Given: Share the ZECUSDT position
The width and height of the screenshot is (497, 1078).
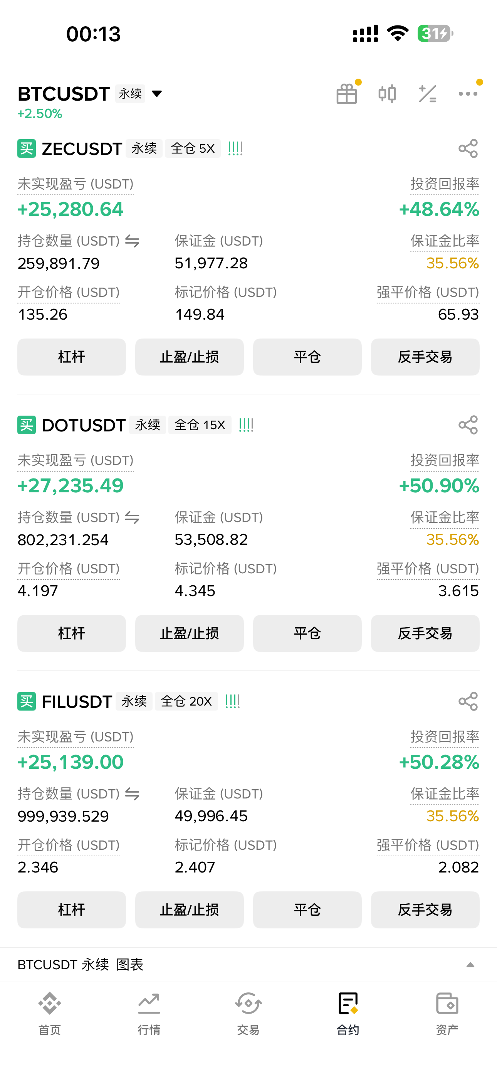Looking at the screenshot, I should (x=468, y=148).
